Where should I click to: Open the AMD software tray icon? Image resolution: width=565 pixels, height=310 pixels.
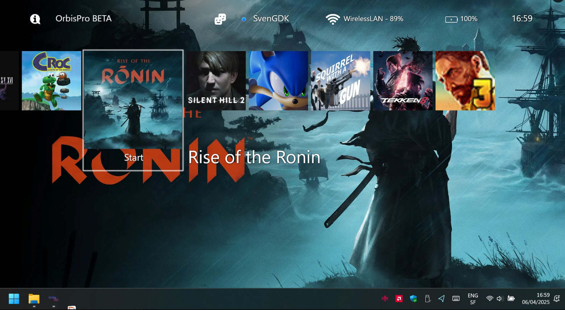399,298
